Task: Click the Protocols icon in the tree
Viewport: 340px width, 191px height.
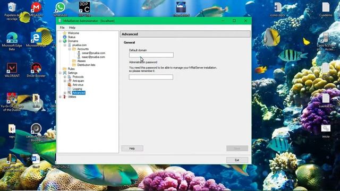Action: (x=70, y=77)
